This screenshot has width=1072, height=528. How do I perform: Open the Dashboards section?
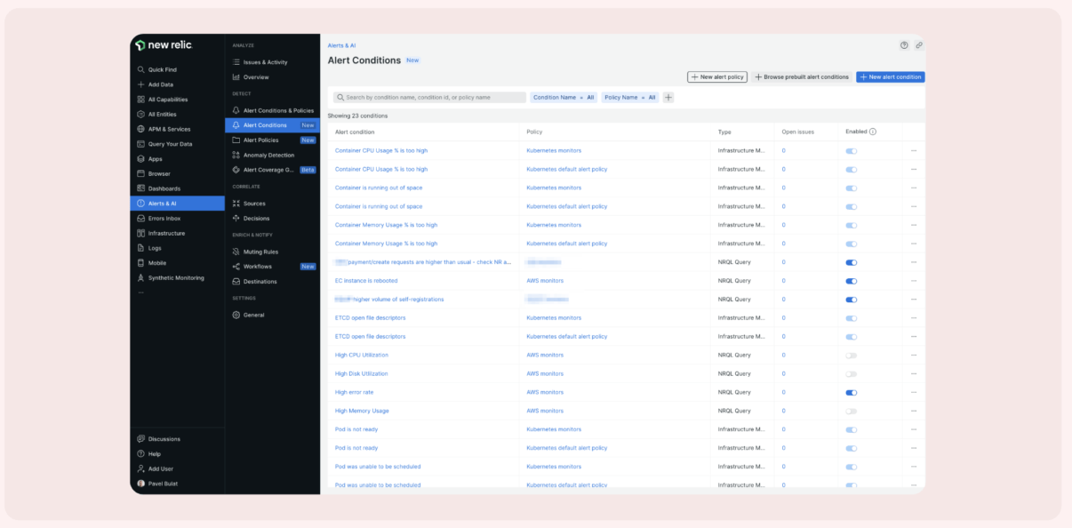pos(164,188)
